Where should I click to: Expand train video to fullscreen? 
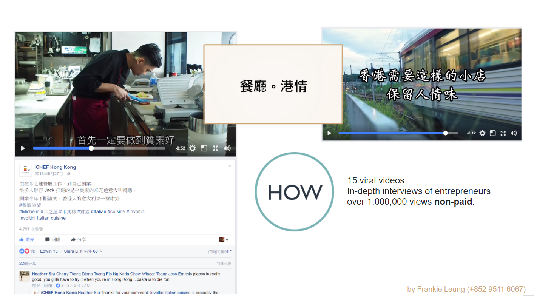point(503,133)
